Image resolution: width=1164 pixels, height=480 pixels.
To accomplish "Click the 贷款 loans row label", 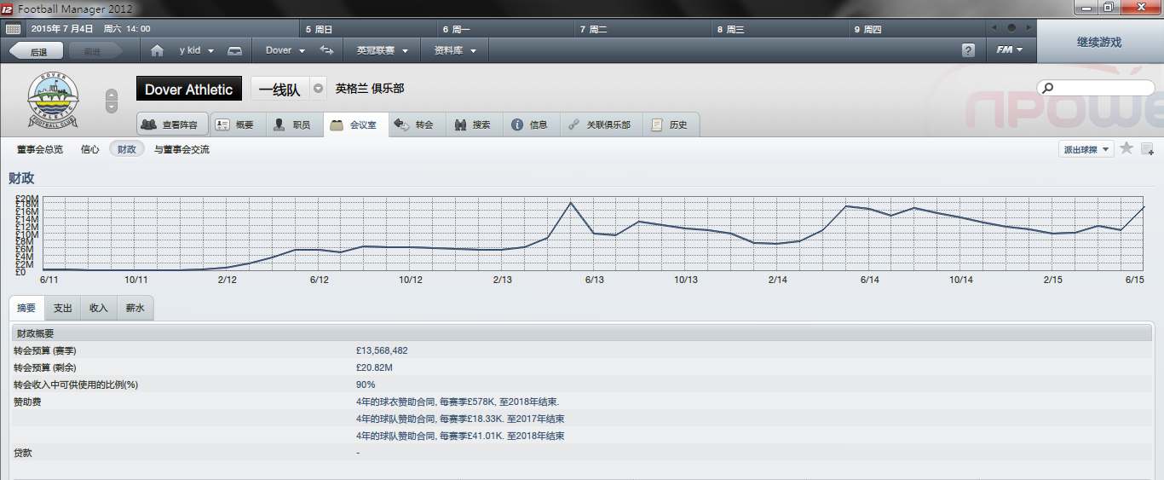I will coord(24,453).
